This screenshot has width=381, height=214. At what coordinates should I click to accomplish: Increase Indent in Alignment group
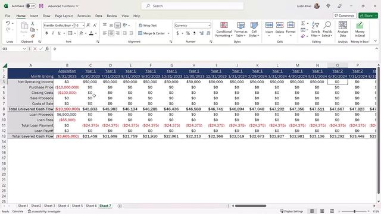[131, 33]
